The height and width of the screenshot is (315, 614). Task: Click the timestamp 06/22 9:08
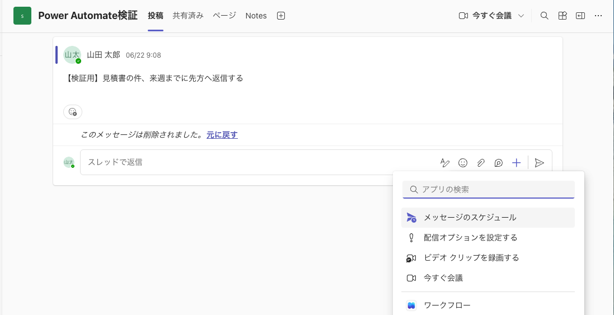point(143,55)
